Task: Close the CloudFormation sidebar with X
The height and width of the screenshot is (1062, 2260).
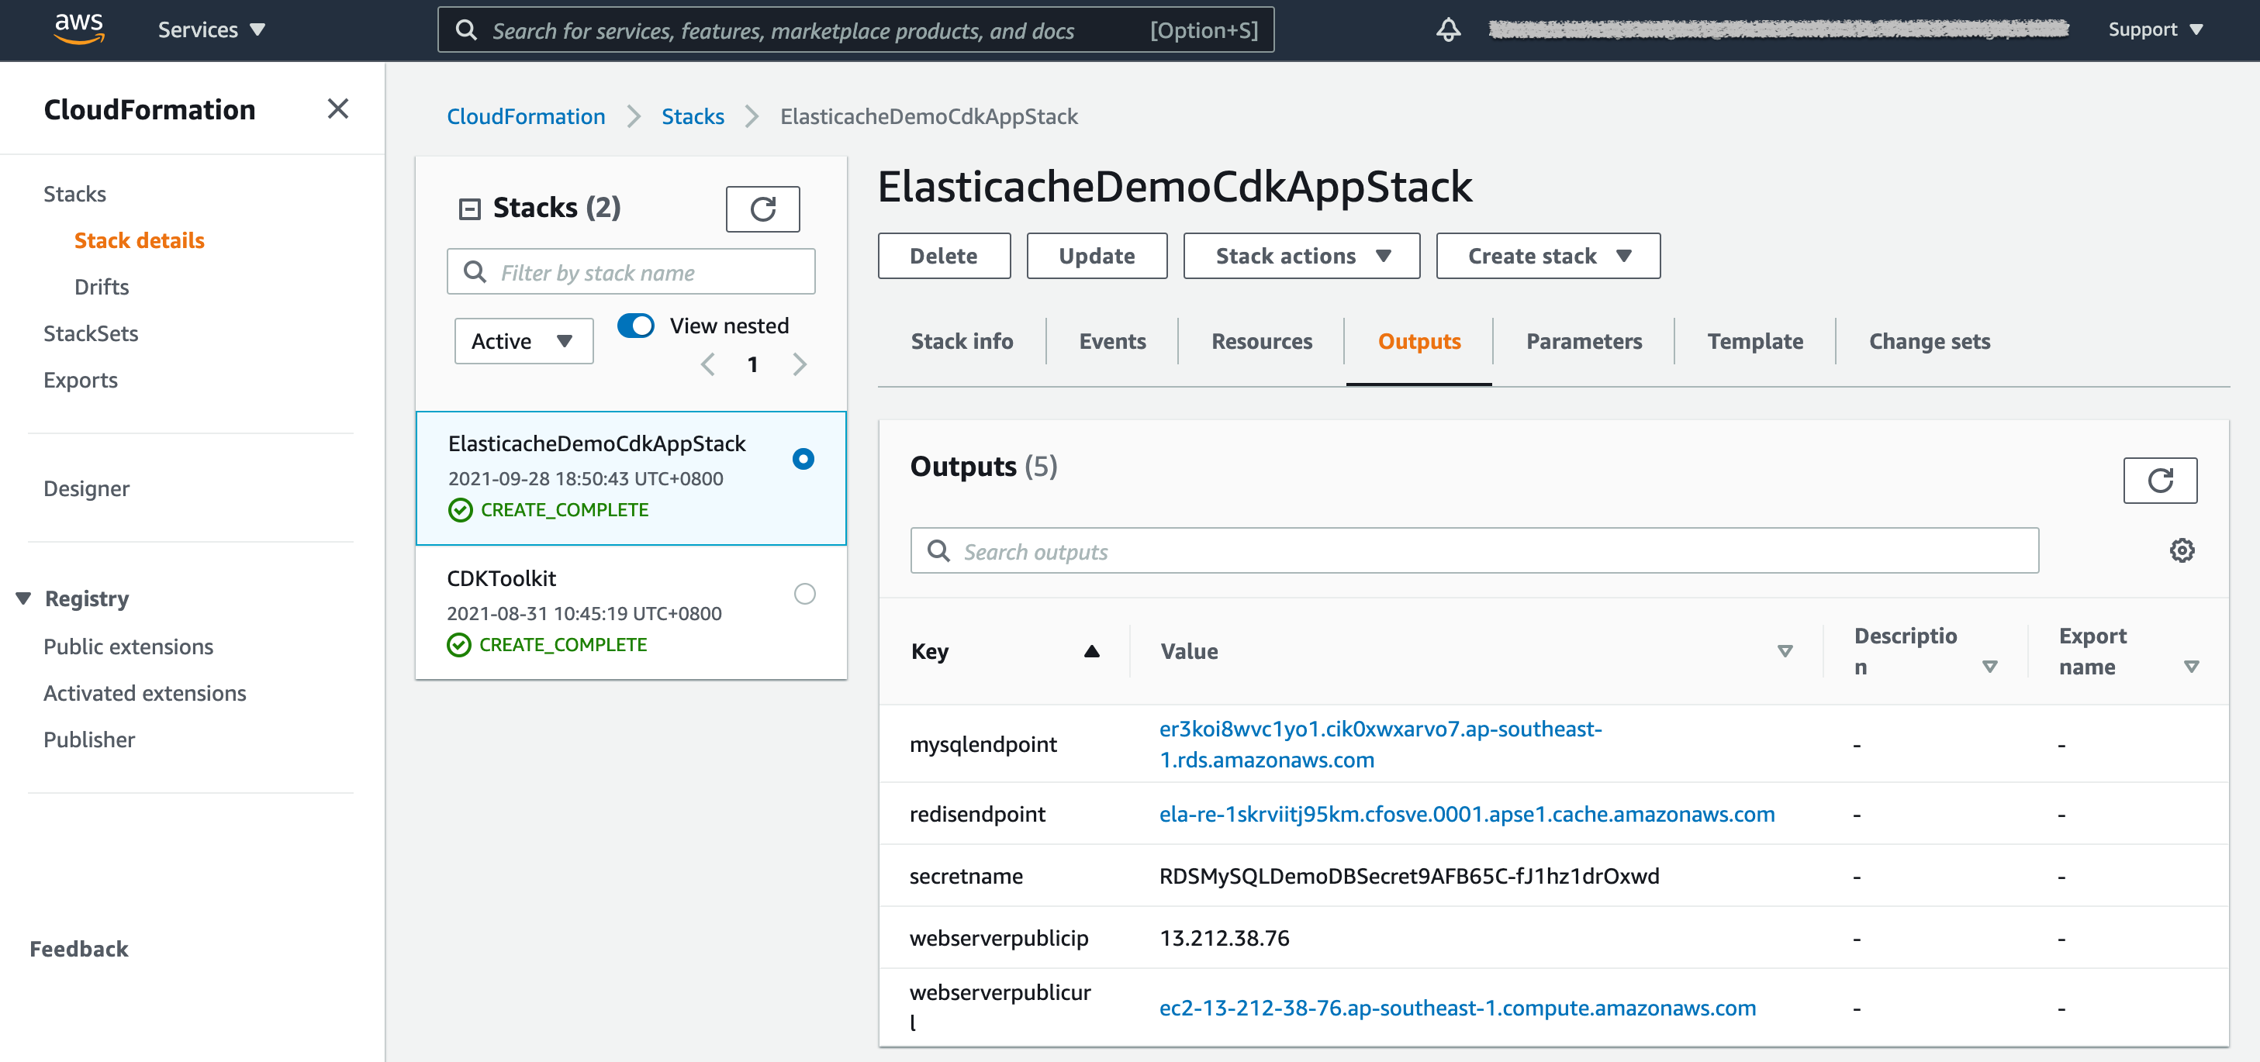Action: (x=338, y=109)
